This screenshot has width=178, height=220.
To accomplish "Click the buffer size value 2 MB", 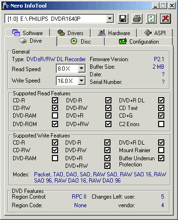I will [158, 67].
